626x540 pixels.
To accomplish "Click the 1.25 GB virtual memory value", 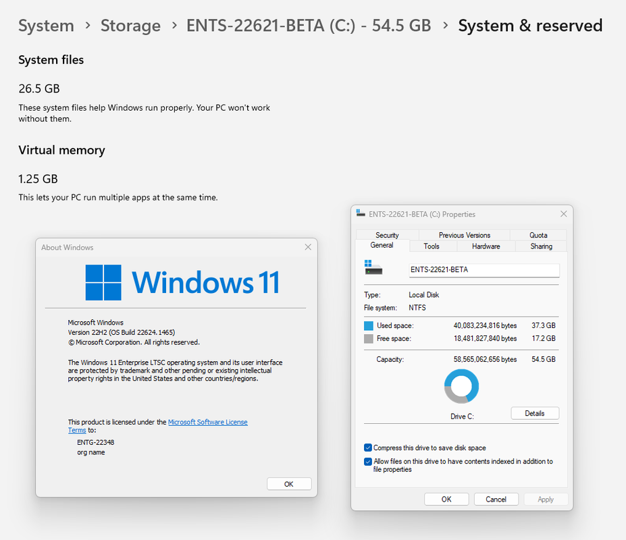I will tap(38, 179).
